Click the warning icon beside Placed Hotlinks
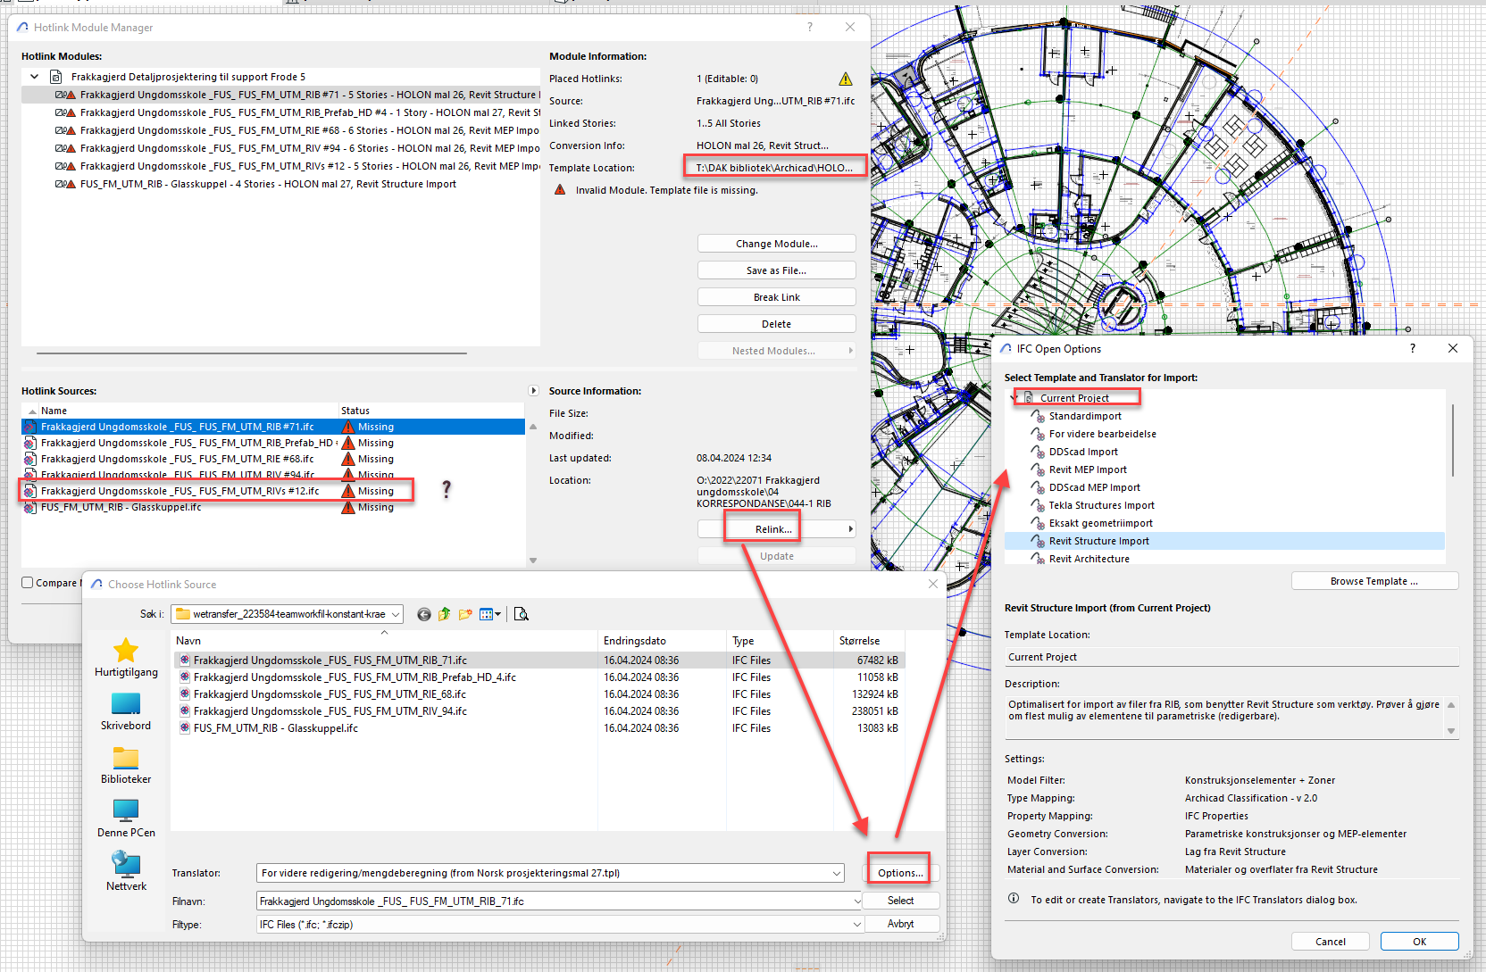The image size is (1486, 972). pyautogui.click(x=846, y=79)
